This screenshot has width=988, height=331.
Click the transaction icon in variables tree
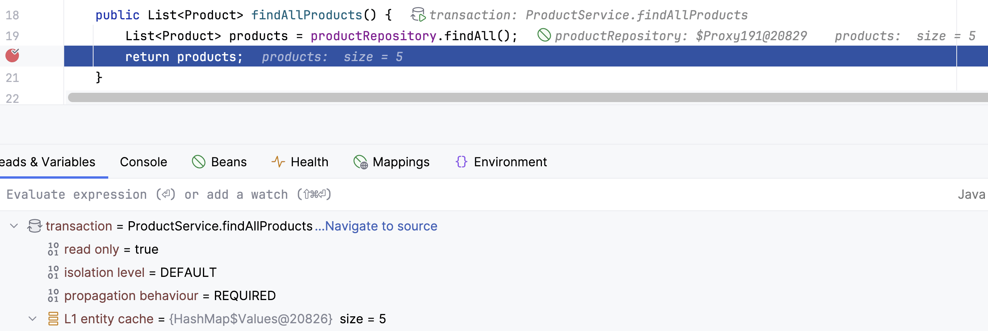coord(34,226)
